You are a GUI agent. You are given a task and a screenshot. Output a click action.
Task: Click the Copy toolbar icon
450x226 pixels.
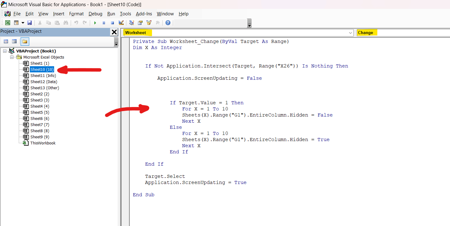(48, 23)
